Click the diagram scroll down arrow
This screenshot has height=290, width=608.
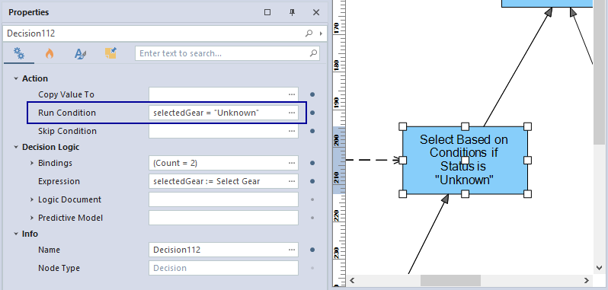pyautogui.click(x=598, y=268)
